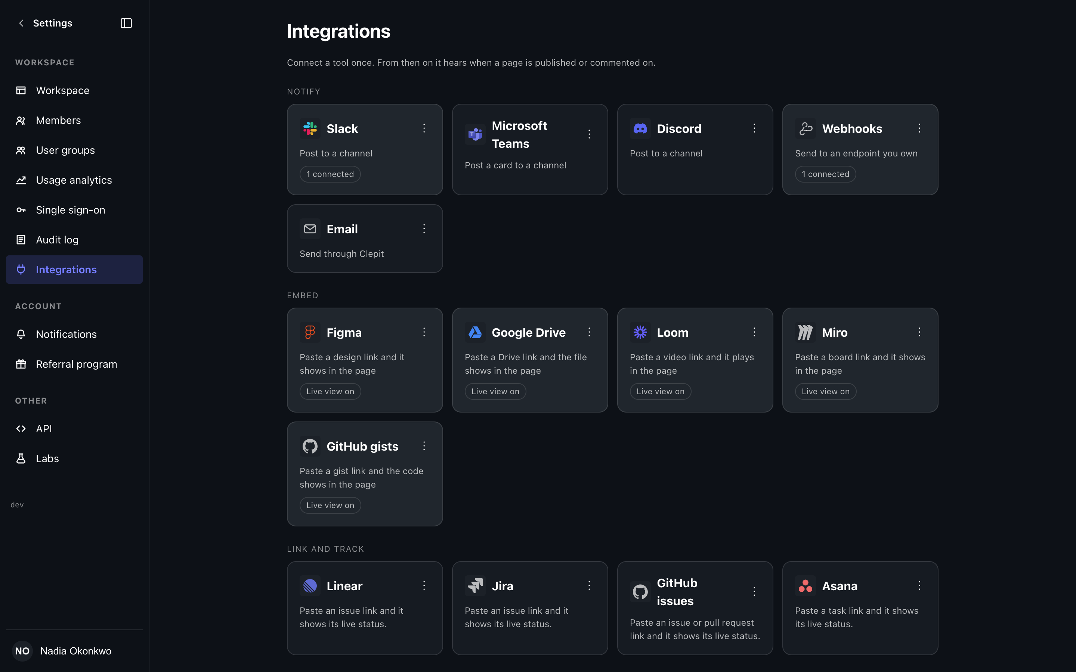Click the Microsoft Teams logo icon
This screenshot has height=672, width=1076.
[475, 134]
